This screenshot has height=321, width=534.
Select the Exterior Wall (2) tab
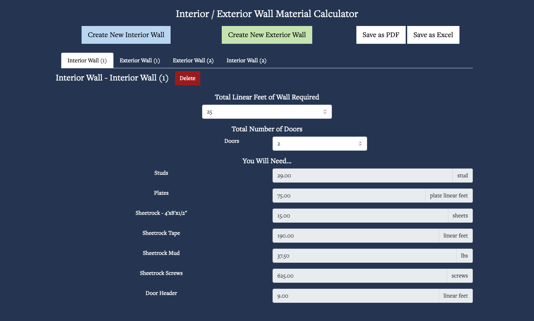pyautogui.click(x=193, y=60)
